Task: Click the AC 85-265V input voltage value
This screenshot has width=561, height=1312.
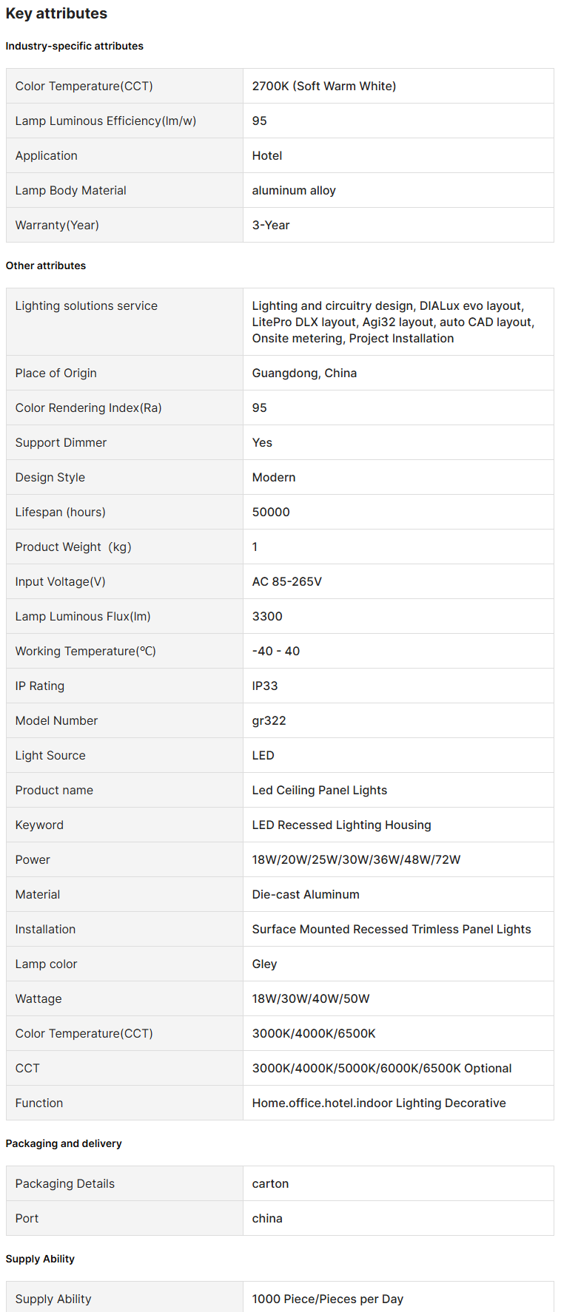Action: (x=286, y=581)
